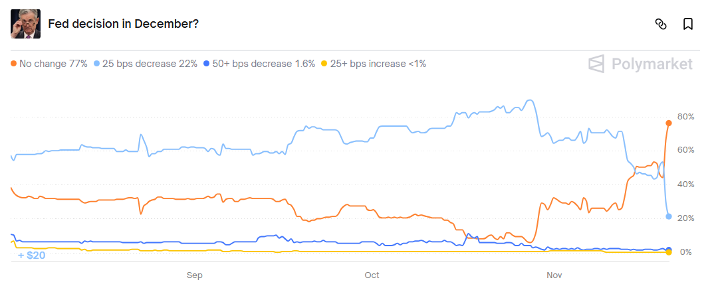The height and width of the screenshot is (292, 706).
Task: Select the "25 bps decrease 22%" legend label
Action: 150,64
